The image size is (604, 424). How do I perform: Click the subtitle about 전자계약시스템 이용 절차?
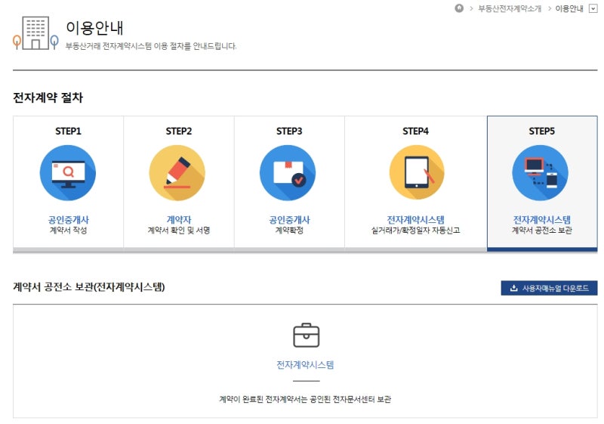(151, 46)
